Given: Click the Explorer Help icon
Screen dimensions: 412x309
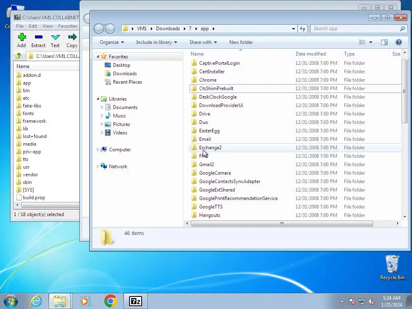Looking at the screenshot, I should click(x=399, y=42).
